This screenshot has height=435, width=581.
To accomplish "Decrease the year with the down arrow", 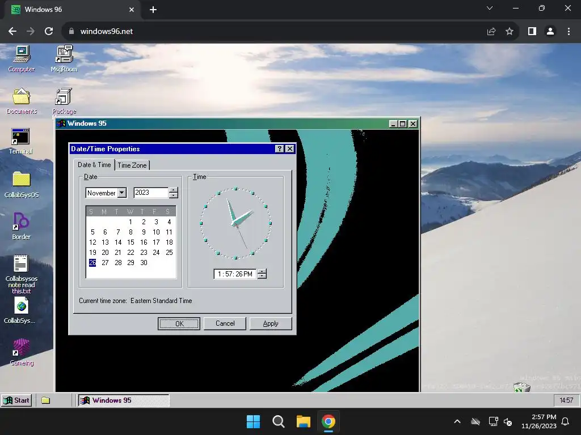I will tap(174, 195).
